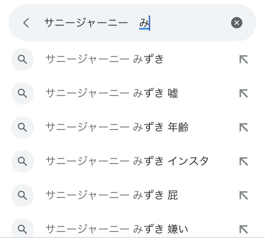
Task: Click magnifier icon beside みずき 年齢 suggestion
Action: (x=23, y=127)
